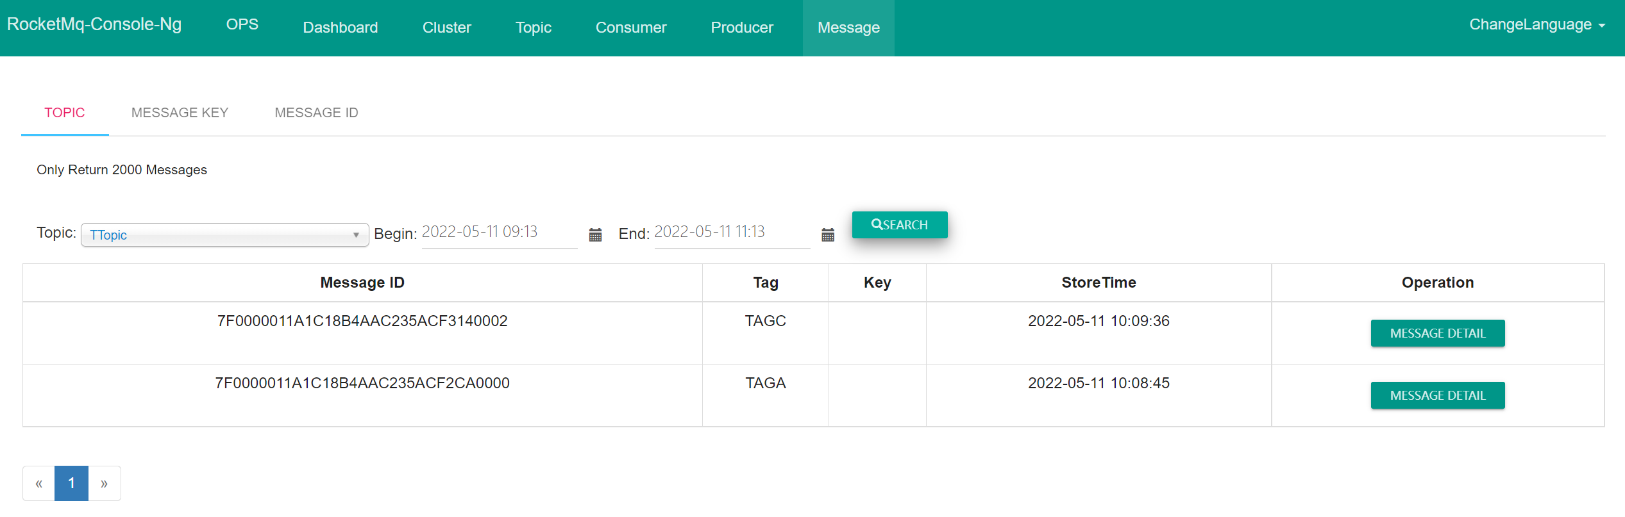Select the Topic search tab
The height and width of the screenshot is (517, 1625).
click(65, 113)
